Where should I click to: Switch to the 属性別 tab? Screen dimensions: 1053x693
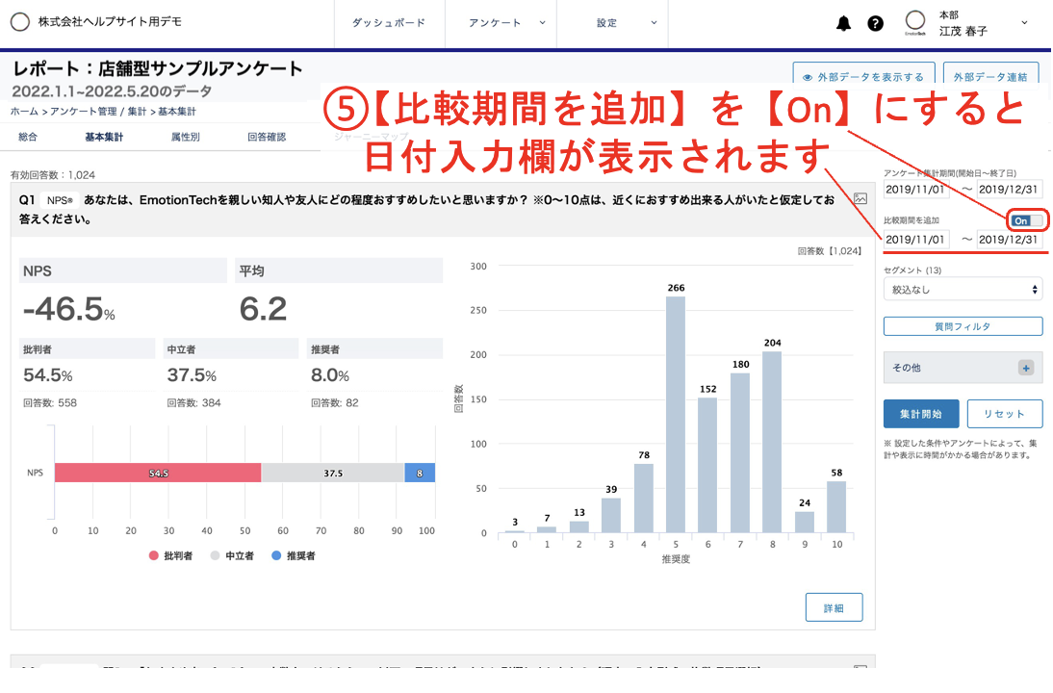[x=185, y=137]
